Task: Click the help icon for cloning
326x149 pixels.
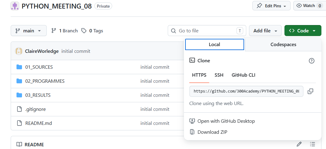Action: pyautogui.click(x=311, y=61)
